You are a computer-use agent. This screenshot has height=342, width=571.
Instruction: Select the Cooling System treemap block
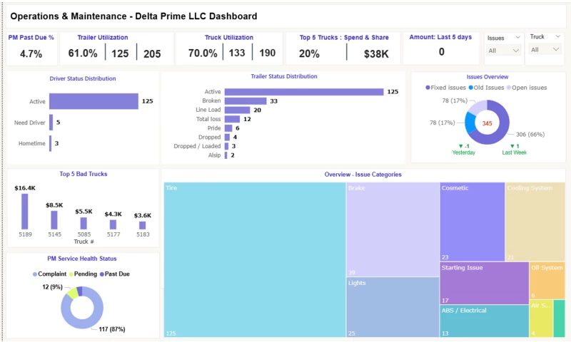(x=535, y=222)
